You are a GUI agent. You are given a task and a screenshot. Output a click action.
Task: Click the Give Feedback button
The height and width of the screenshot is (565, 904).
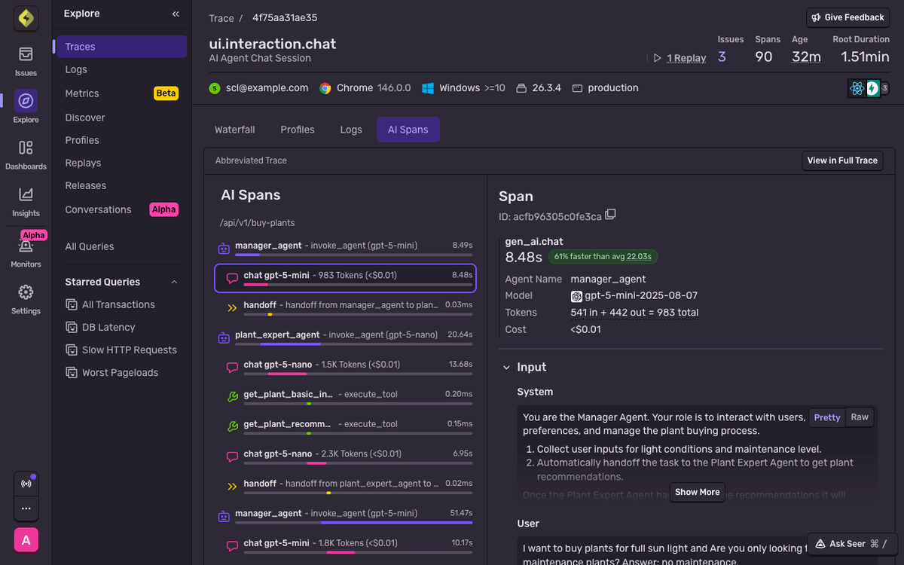847,17
